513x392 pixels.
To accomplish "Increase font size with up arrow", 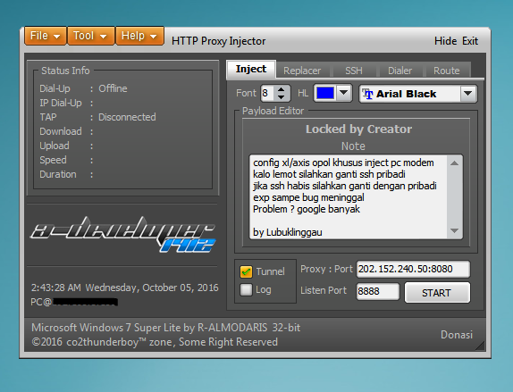I will (x=281, y=89).
